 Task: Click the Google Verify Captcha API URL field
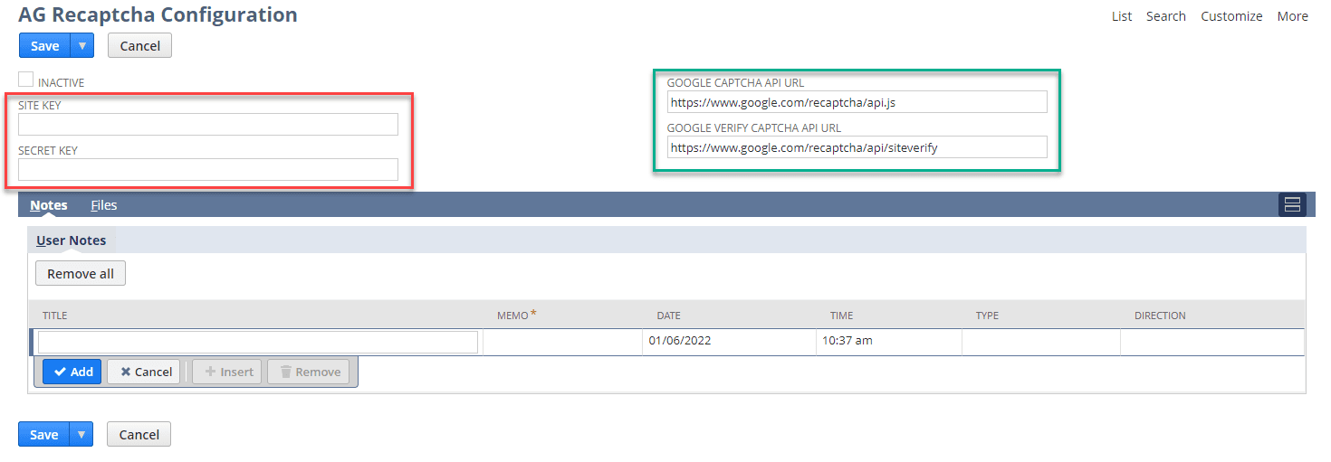[857, 147]
